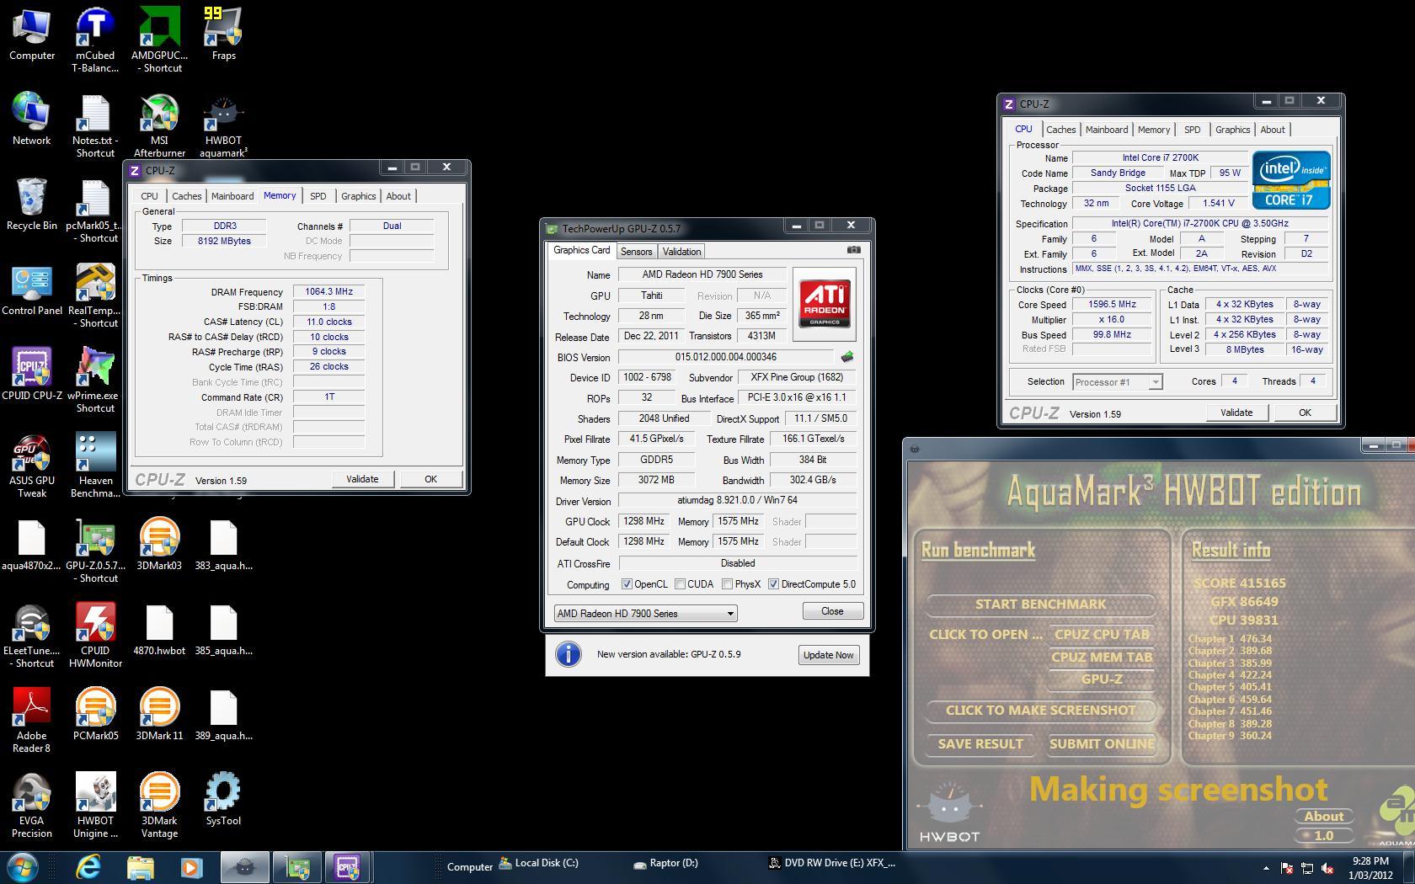Click CLICK TO MAKE SCREENSHOT button
The width and height of the screenshot is (1415, 884).
tap(1040, 711)
